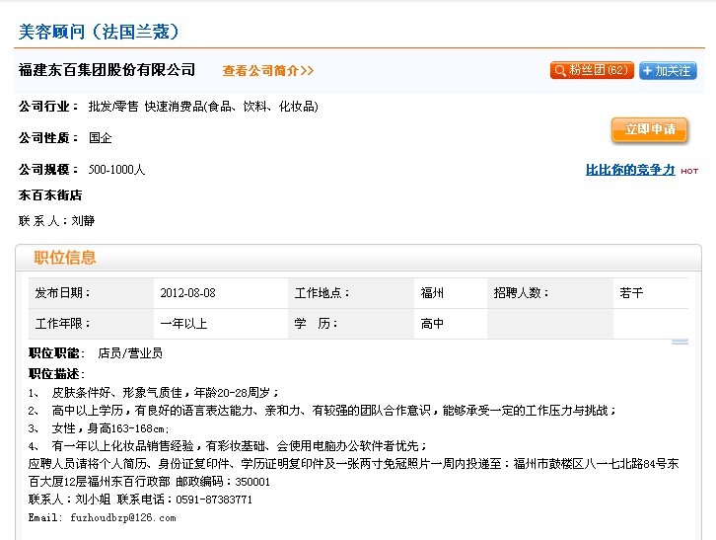The image size is (716, 540).
Task: Open the 比比你的竞争力 link
Action: pyautogui.click(x=630, y=170)
